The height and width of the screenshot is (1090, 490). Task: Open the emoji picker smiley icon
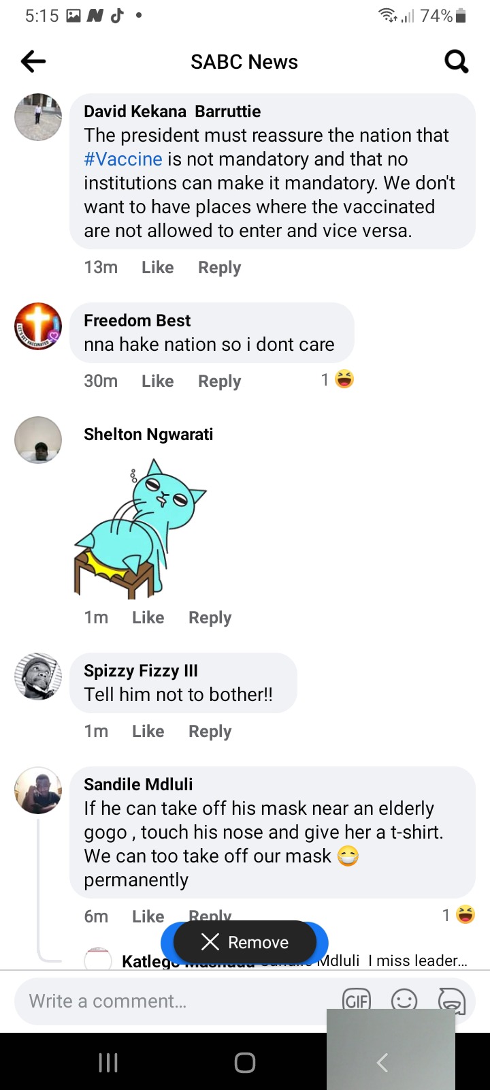(404, 1000)
